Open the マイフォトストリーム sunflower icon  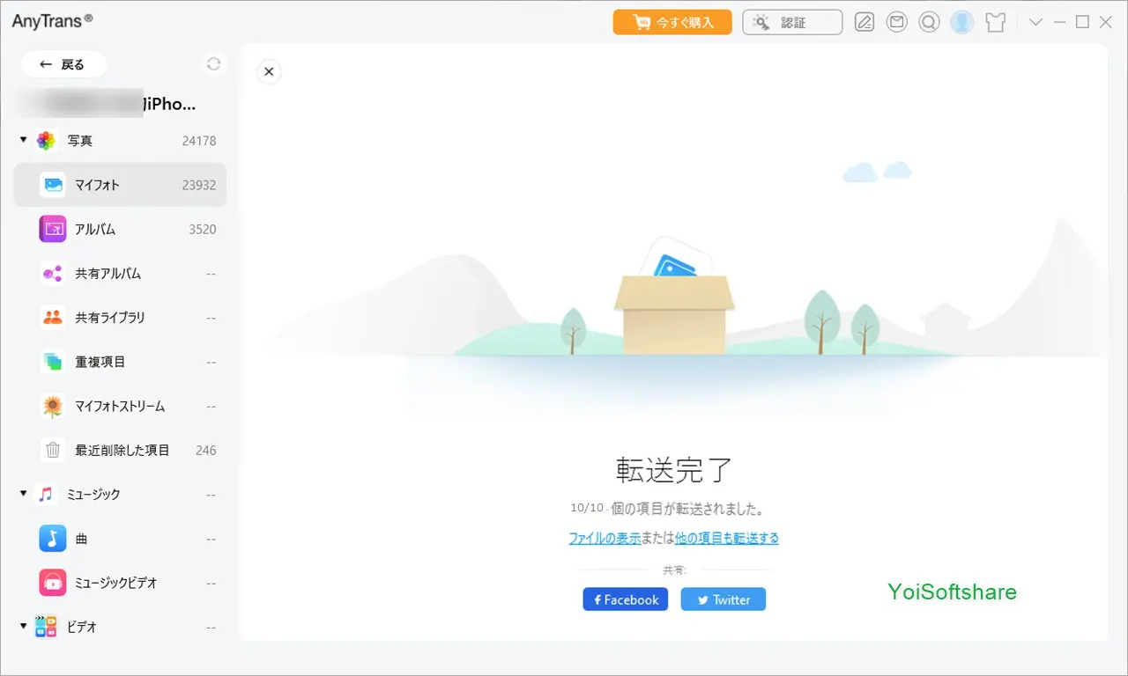[53, 406]
